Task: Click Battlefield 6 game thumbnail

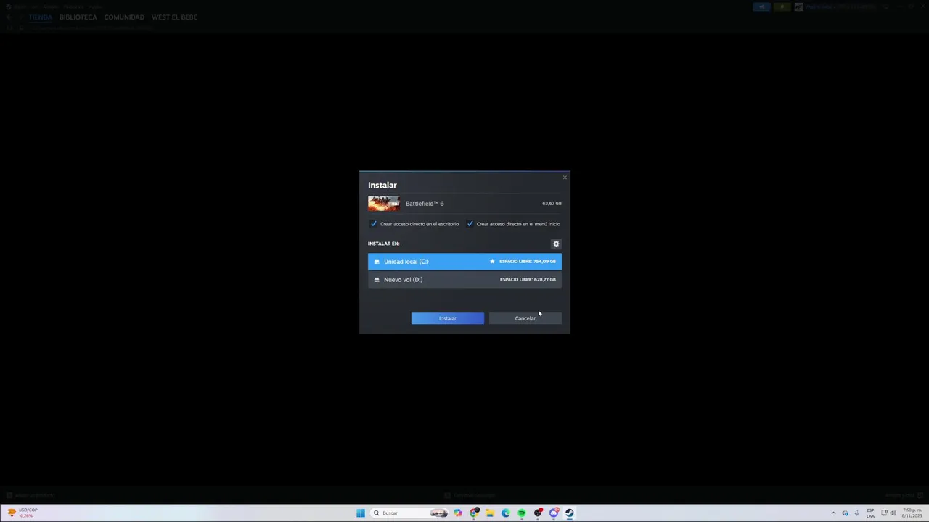Action: [383, 204]
